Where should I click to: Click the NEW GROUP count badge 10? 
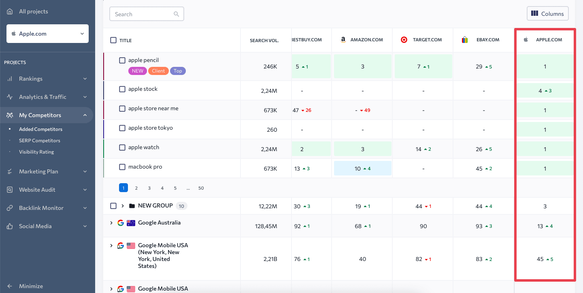181,206
